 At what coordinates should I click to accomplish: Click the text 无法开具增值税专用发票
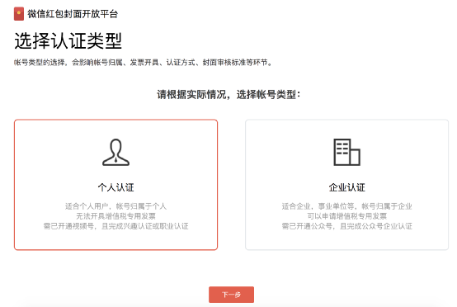115,216
